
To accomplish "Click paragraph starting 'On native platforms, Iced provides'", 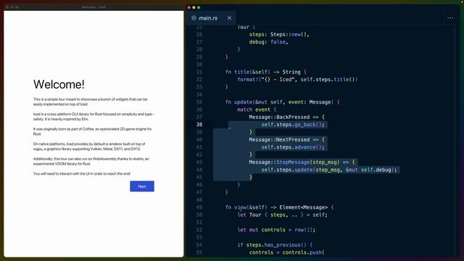I will 89,146.
